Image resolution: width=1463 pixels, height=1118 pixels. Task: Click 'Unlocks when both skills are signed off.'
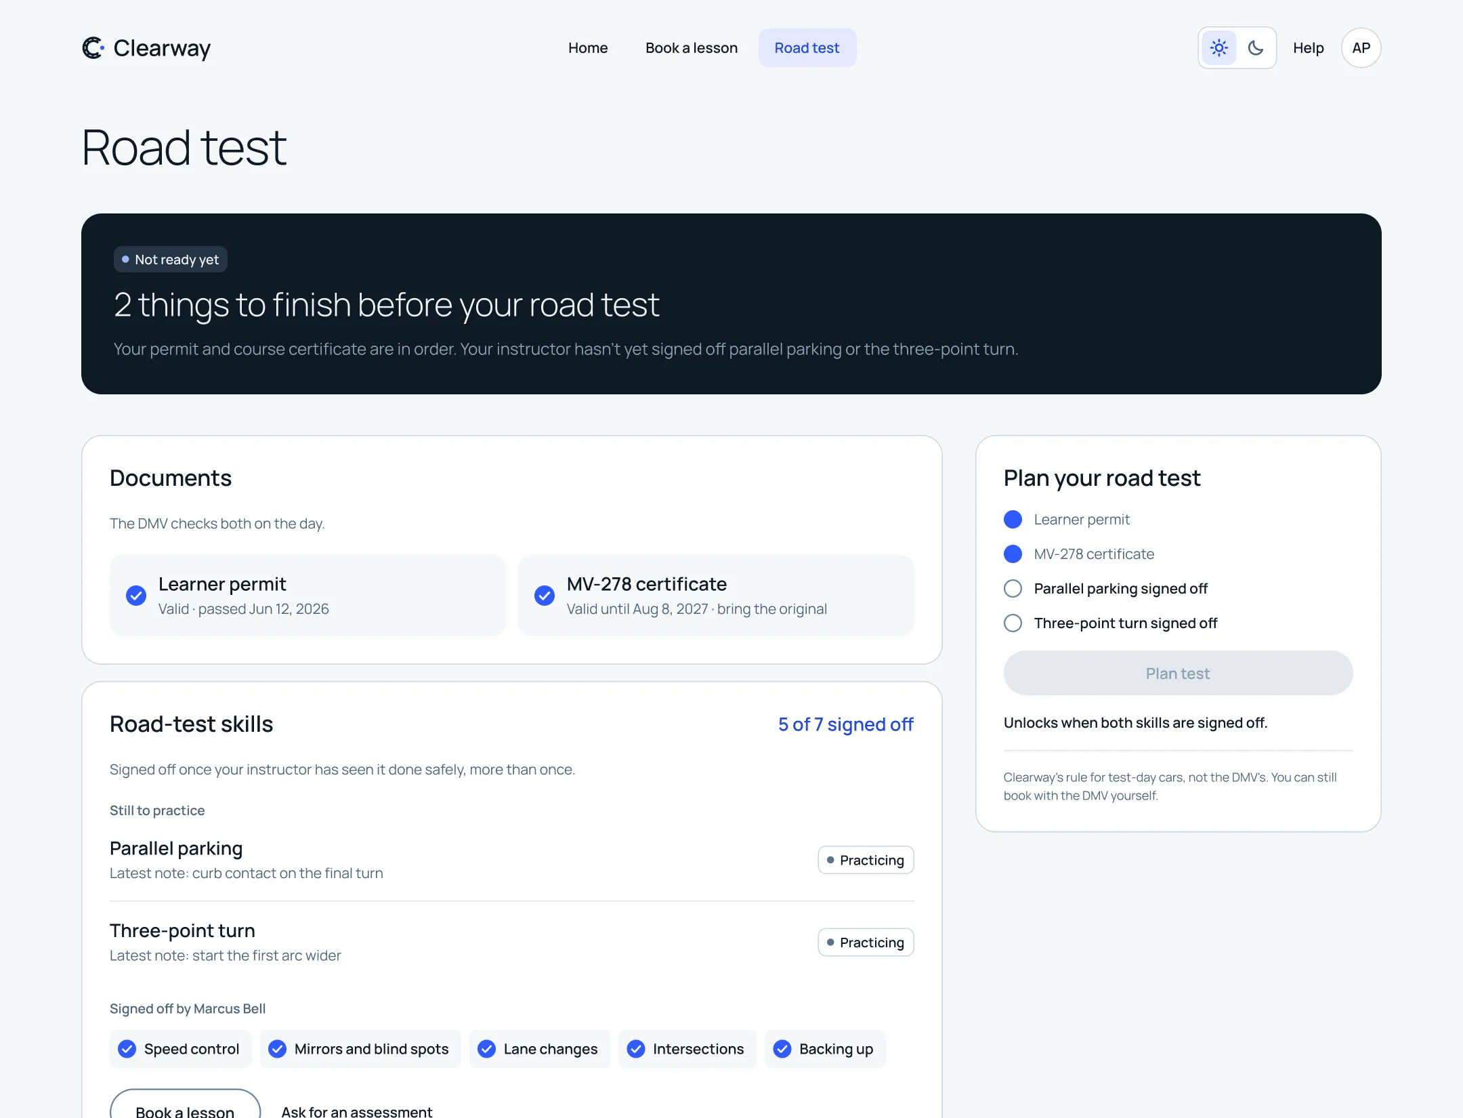1135,723
